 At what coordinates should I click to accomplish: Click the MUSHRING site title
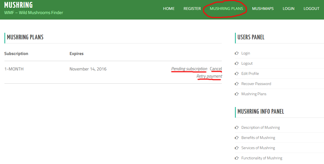18,5
